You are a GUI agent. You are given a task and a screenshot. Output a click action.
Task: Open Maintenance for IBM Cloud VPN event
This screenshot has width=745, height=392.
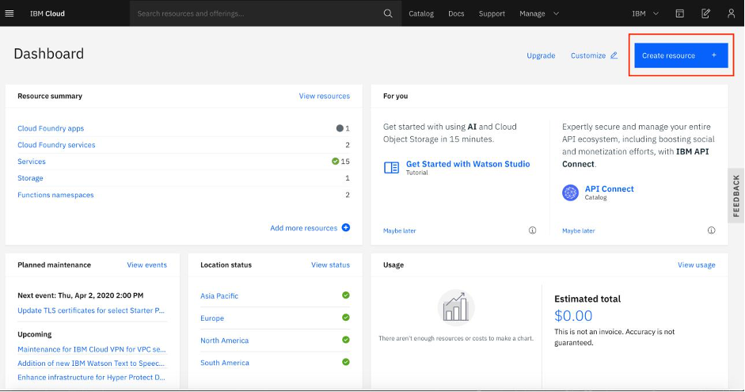point(92,349)
